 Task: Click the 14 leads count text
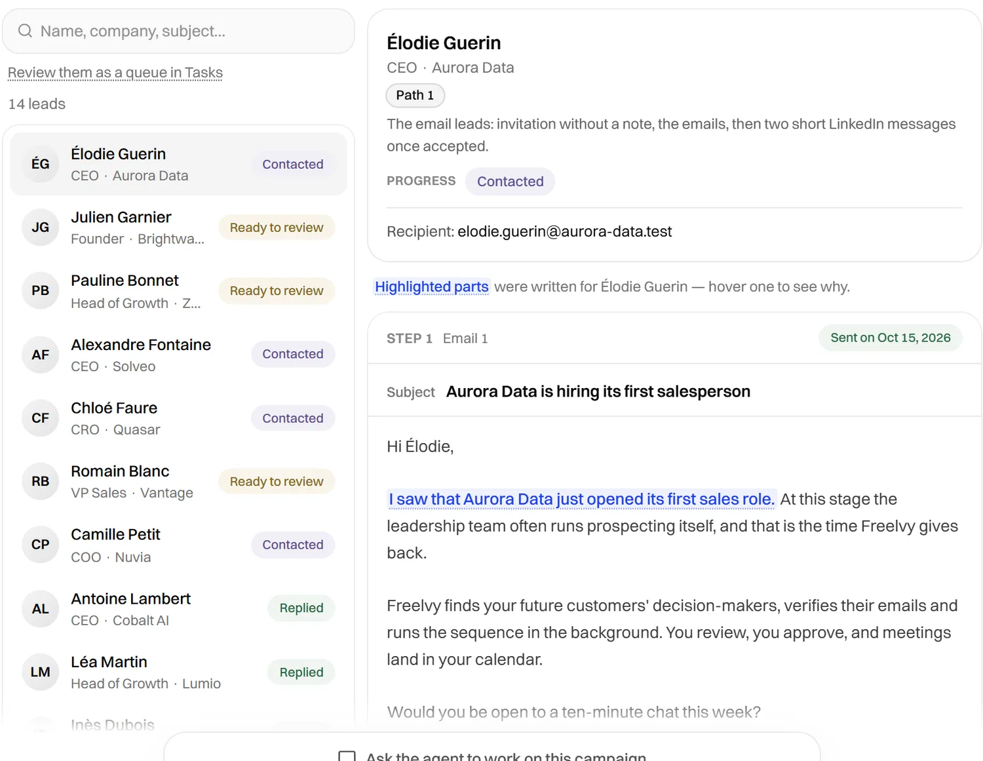[x=37, y=104]
